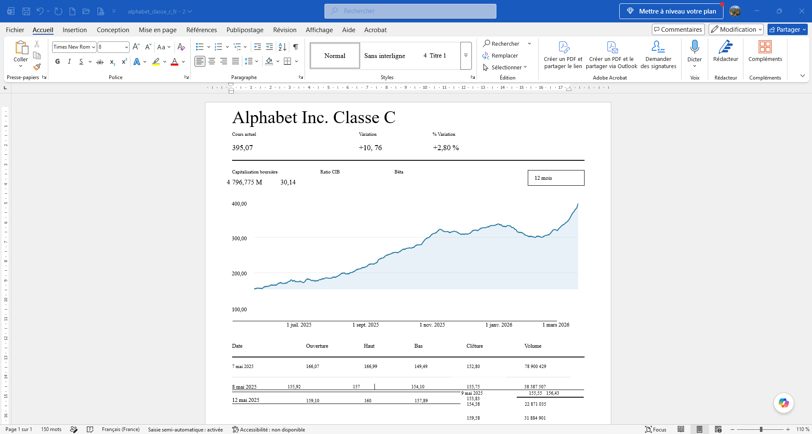Click the Partager button

[787, 29]
